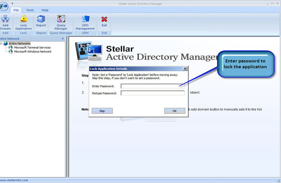Screen dimensions: 281x183
Task: Switch to the Tools ribbon tab
Action: pyautogui.click(x=30, y=10)
